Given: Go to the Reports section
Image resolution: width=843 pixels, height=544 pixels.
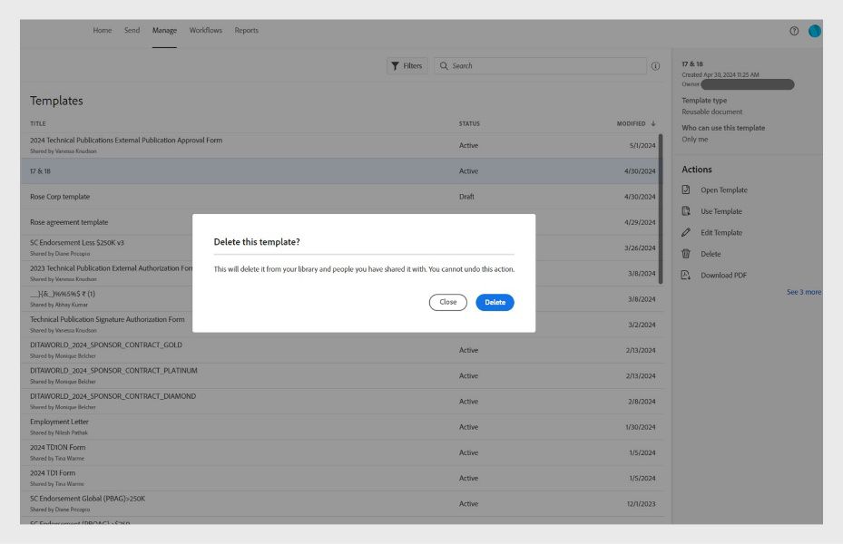Looking at the screenshot, I should tap(248, 30).
